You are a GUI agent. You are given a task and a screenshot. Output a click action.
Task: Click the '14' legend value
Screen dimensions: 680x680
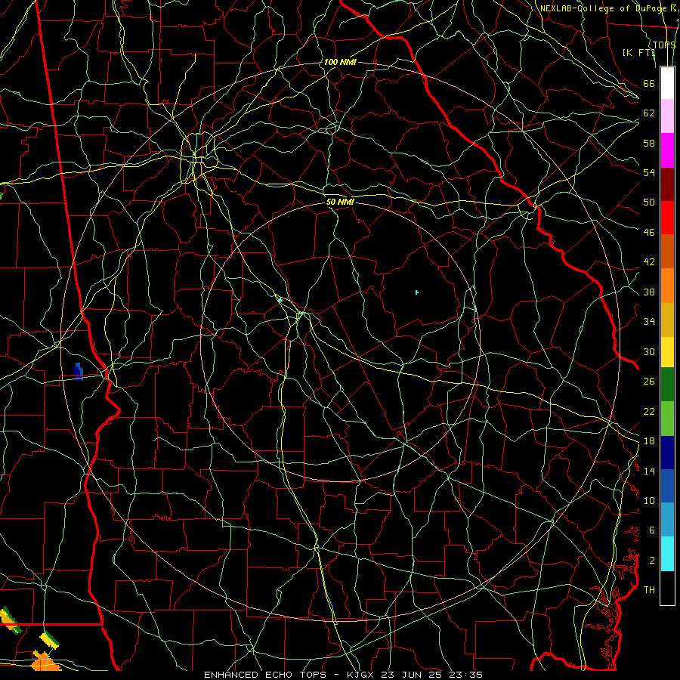(649, 471)
